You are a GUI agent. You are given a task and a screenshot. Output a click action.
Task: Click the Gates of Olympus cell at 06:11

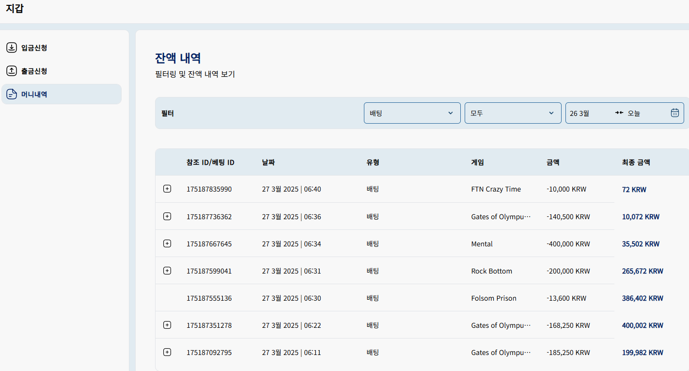pos(501,353)
